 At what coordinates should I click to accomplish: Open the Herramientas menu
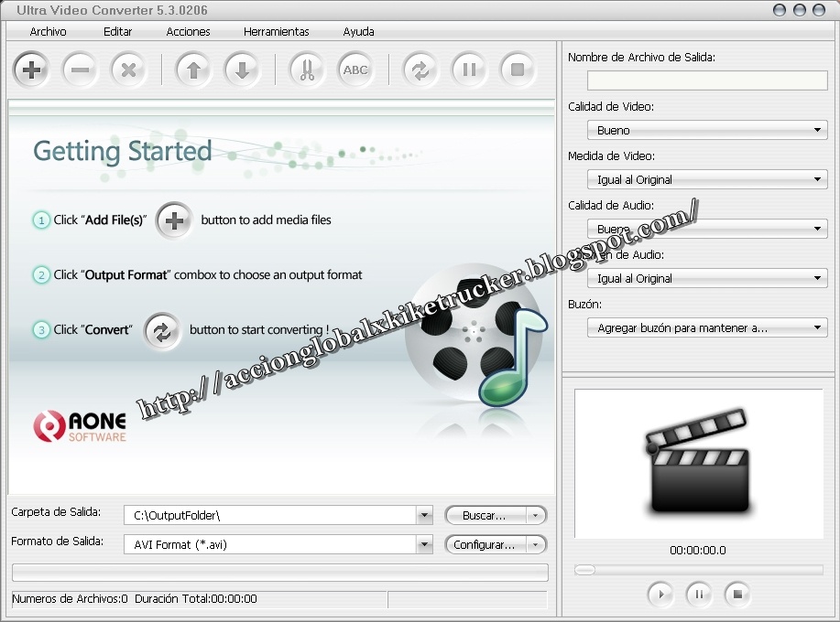(277, 31)
